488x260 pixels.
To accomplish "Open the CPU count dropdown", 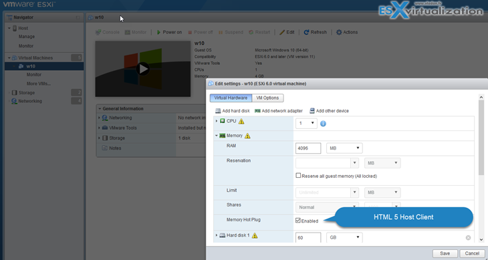I will pos(306,124).
